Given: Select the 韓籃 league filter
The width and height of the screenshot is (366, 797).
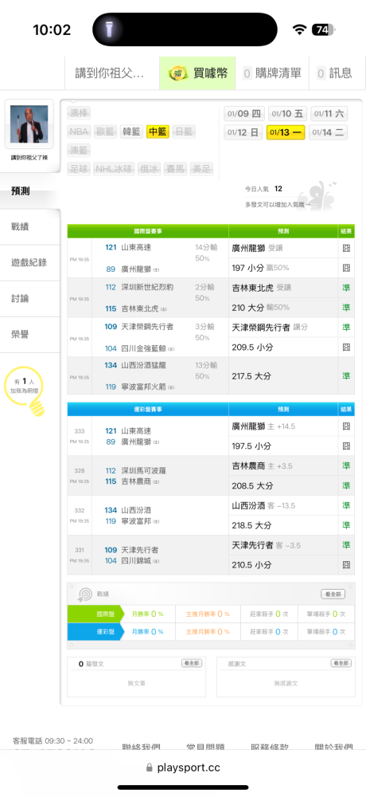Looking at the screenshot, I should (131, 132).
